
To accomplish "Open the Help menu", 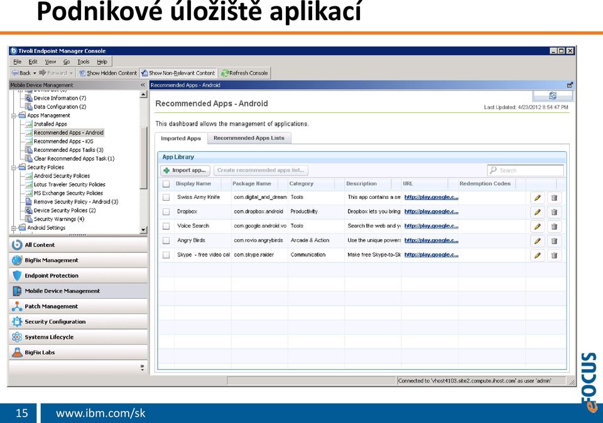I will (x=102, y=62).
